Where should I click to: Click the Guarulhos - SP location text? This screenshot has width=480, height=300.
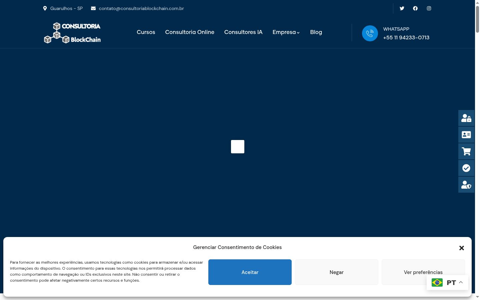click(x=66, y=8)
